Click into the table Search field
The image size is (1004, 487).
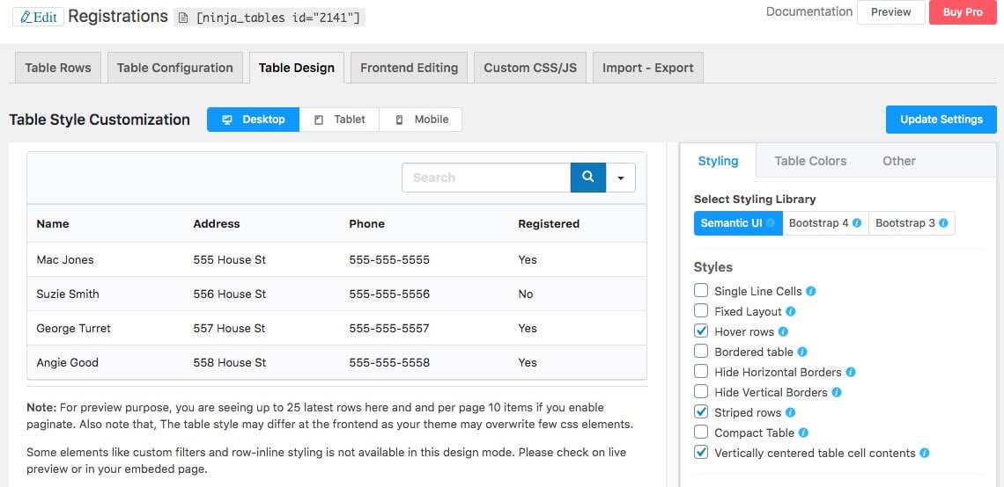coord(486,178)
